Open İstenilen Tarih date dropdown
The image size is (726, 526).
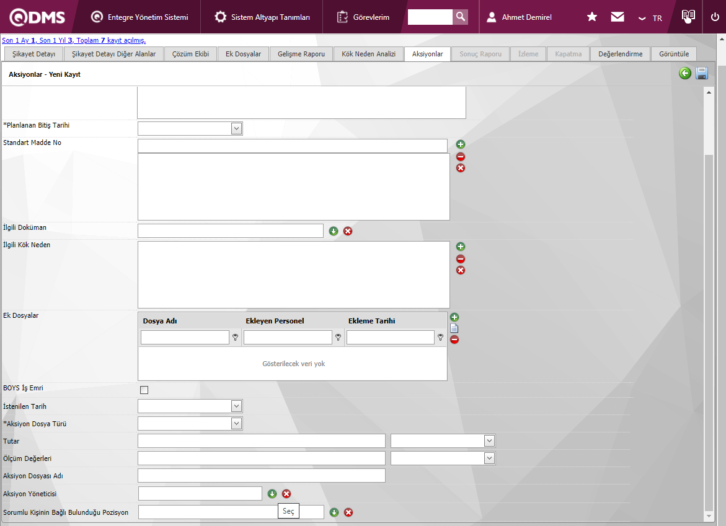tap(236, 406)
